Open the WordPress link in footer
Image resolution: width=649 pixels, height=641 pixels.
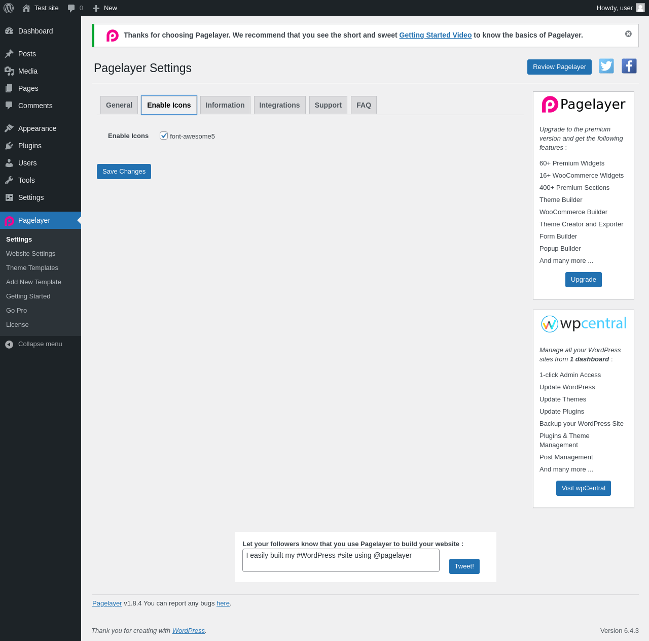(189, 631)
